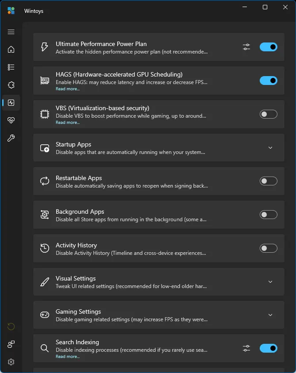The image size is (296, 373).
Task: Open Ultimate Performance Power Plan options icon
Action: pos(246,47)
